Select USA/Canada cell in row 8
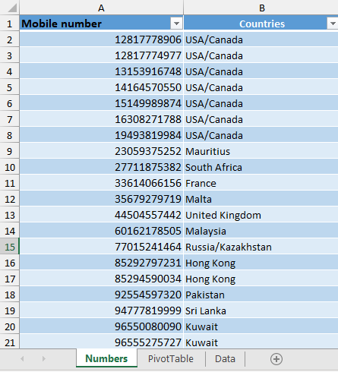338x372 pixels. tap(261, 135)
